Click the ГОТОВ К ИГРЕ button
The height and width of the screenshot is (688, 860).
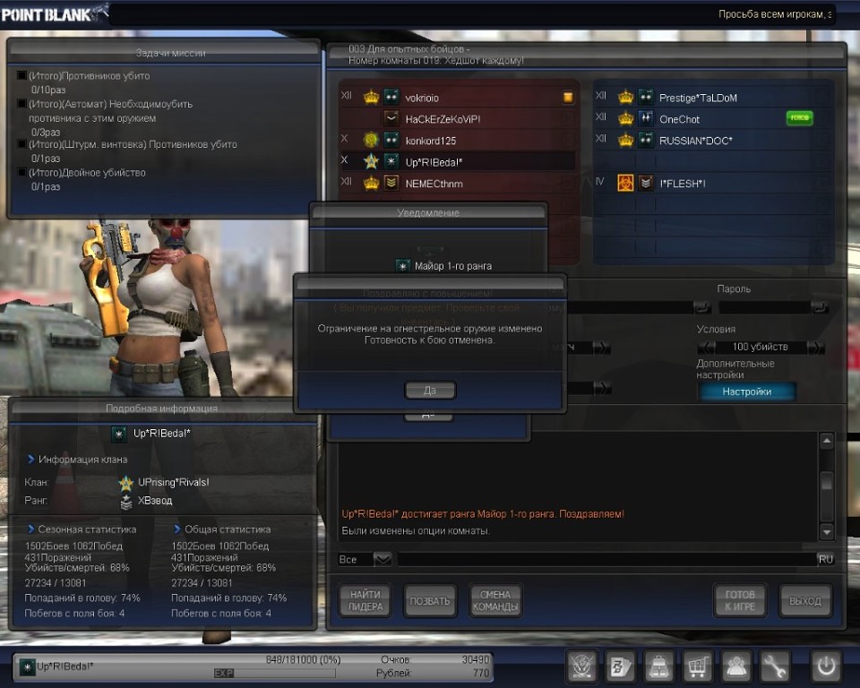pos(740,601)
